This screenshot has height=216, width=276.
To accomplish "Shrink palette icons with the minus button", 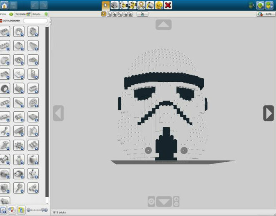I will click(x=28, y=210).
